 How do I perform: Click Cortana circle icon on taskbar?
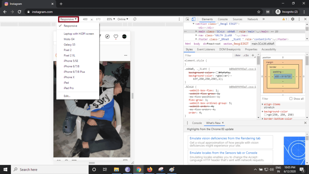pyautogui.click(x=94, y=169)
